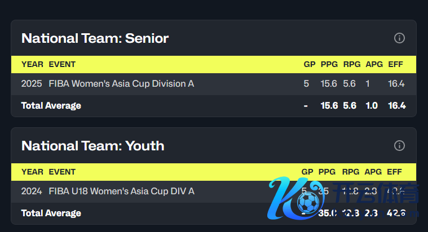Click the Total Average label in Youth table
Screen dimensions: 428x232
pos(51,213)
